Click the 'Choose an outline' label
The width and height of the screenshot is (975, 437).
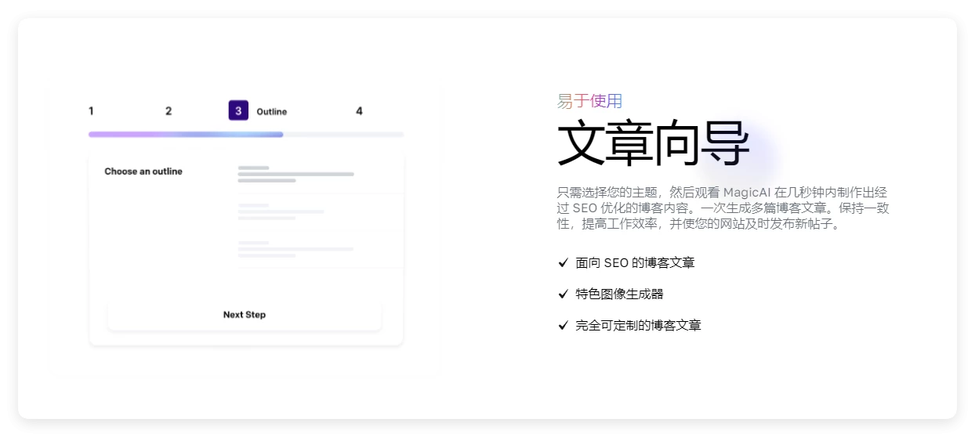point(143,172)
